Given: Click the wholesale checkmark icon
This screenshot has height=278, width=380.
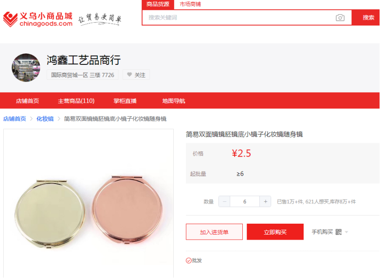Looking at the screenshot, I should click(x=188, y=261).
